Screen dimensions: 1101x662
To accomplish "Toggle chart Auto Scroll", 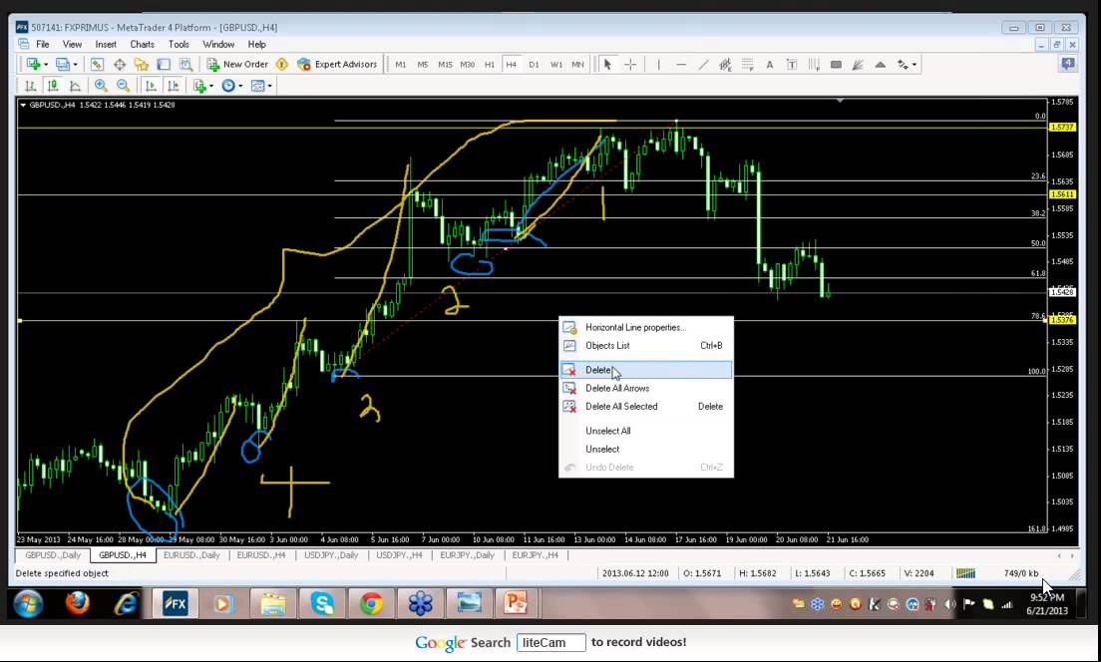I will coord(151,86).
